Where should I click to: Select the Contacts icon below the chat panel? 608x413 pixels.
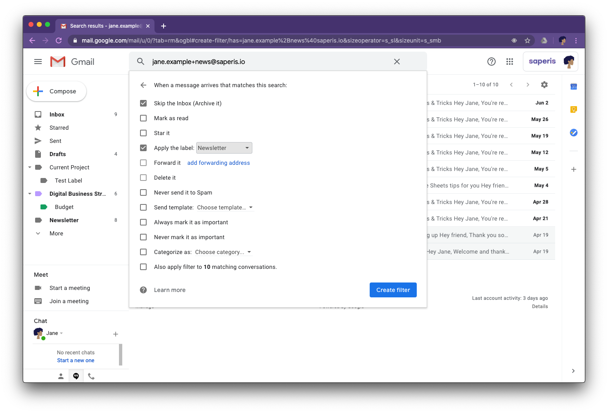(61, 376)
